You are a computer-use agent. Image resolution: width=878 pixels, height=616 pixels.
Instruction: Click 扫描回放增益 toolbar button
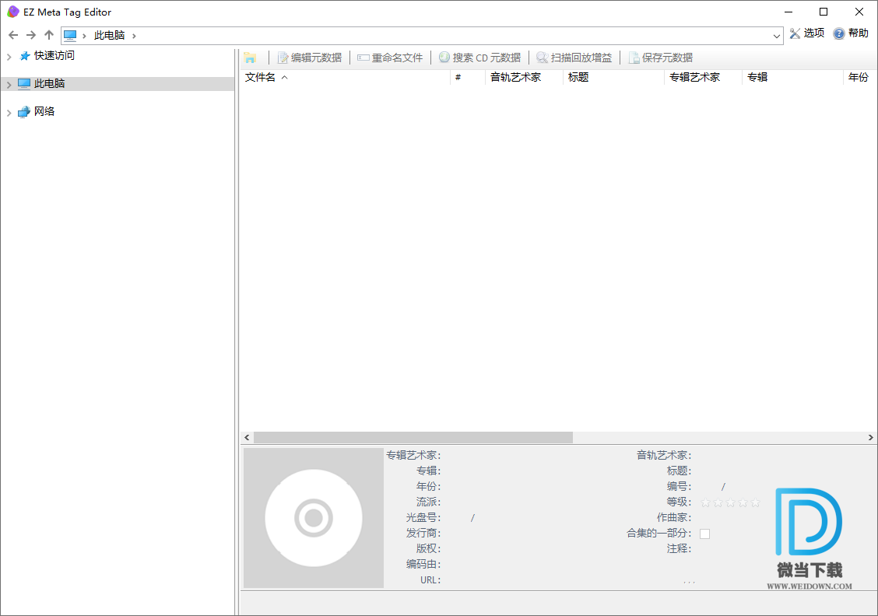(574, 58)
